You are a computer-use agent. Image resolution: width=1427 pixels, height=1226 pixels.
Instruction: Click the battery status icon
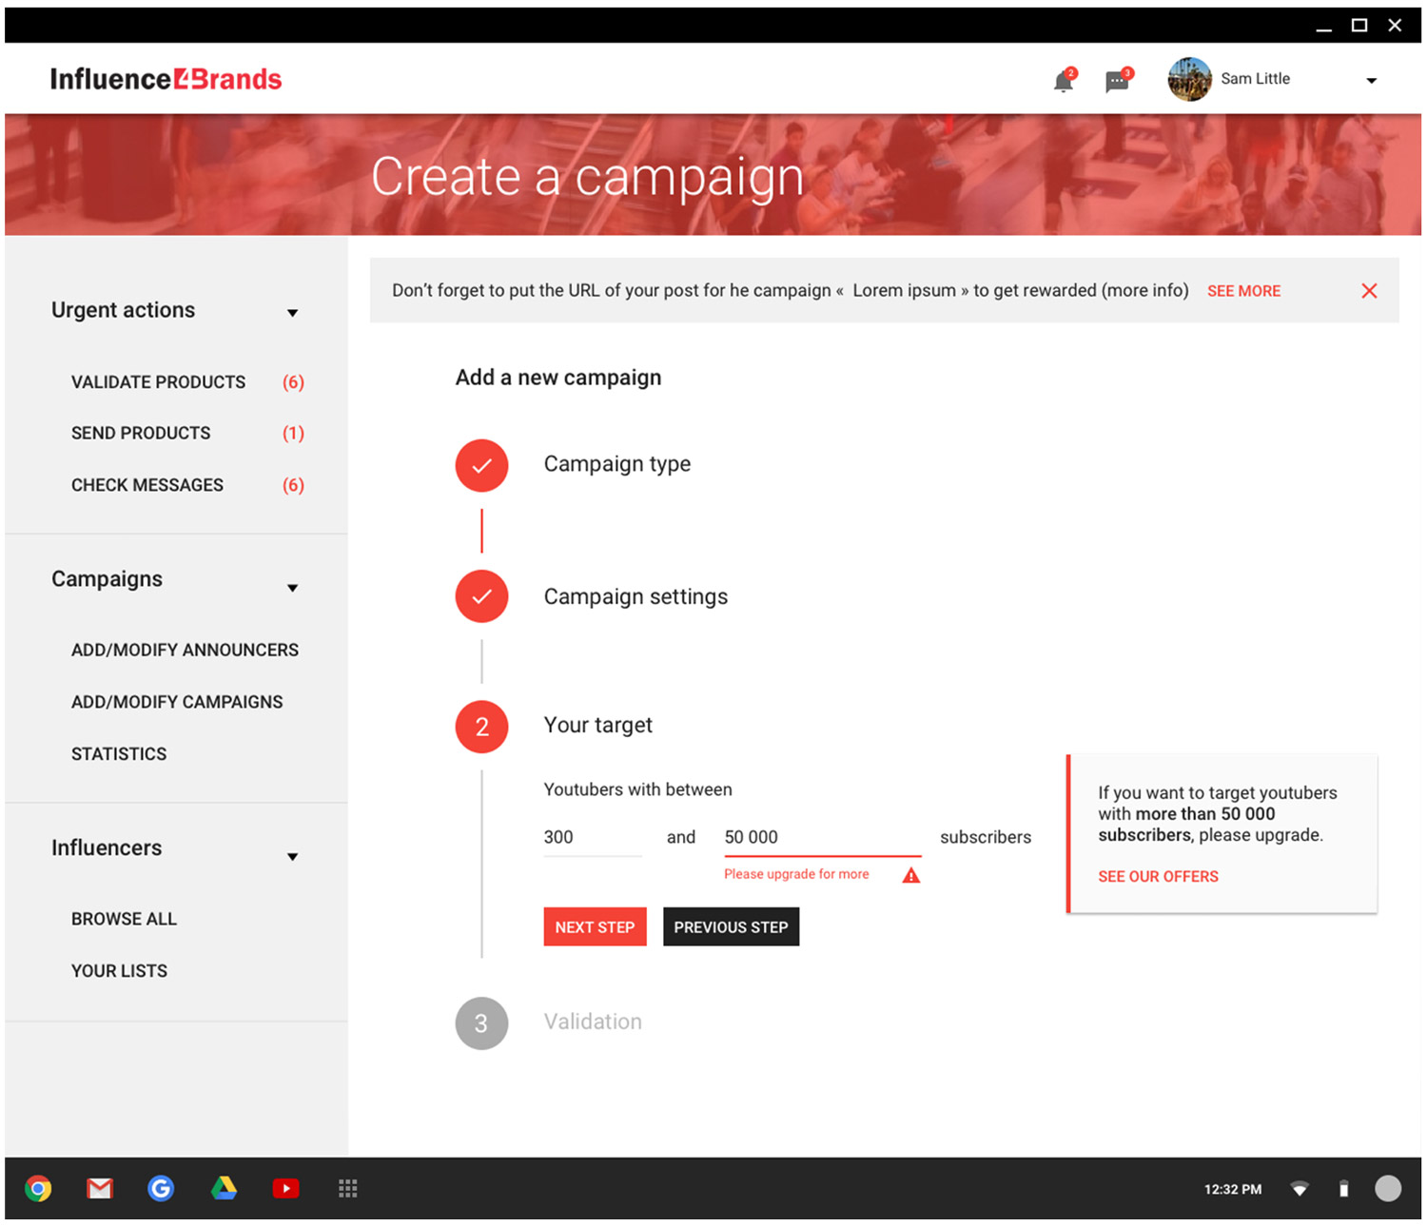1343,1189
